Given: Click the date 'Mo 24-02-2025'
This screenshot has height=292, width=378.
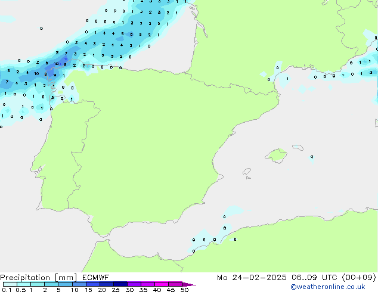Looking at the screenshot, I should point(252,278).
